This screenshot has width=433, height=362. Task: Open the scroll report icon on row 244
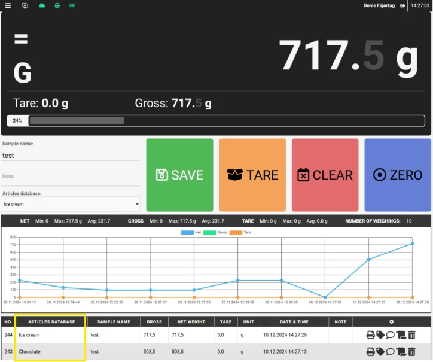click(x=401, y=335)
